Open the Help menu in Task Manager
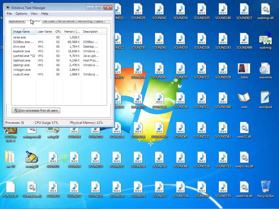279x209 pixels. pos(45,14)
